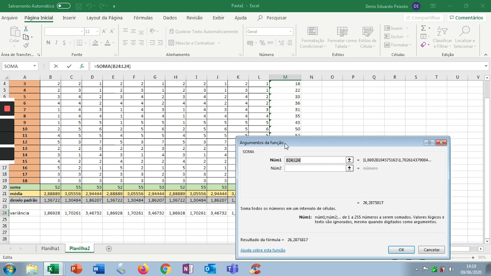This screenshot has height=276, width=491.
Task: Click the Inserir cells button
Action: [396, 28]
